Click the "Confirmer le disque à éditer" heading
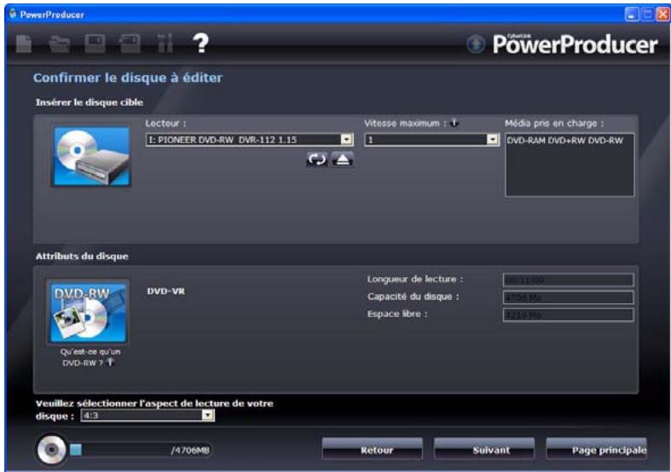This screenshot has height=472, width=671. click(128, 78)
